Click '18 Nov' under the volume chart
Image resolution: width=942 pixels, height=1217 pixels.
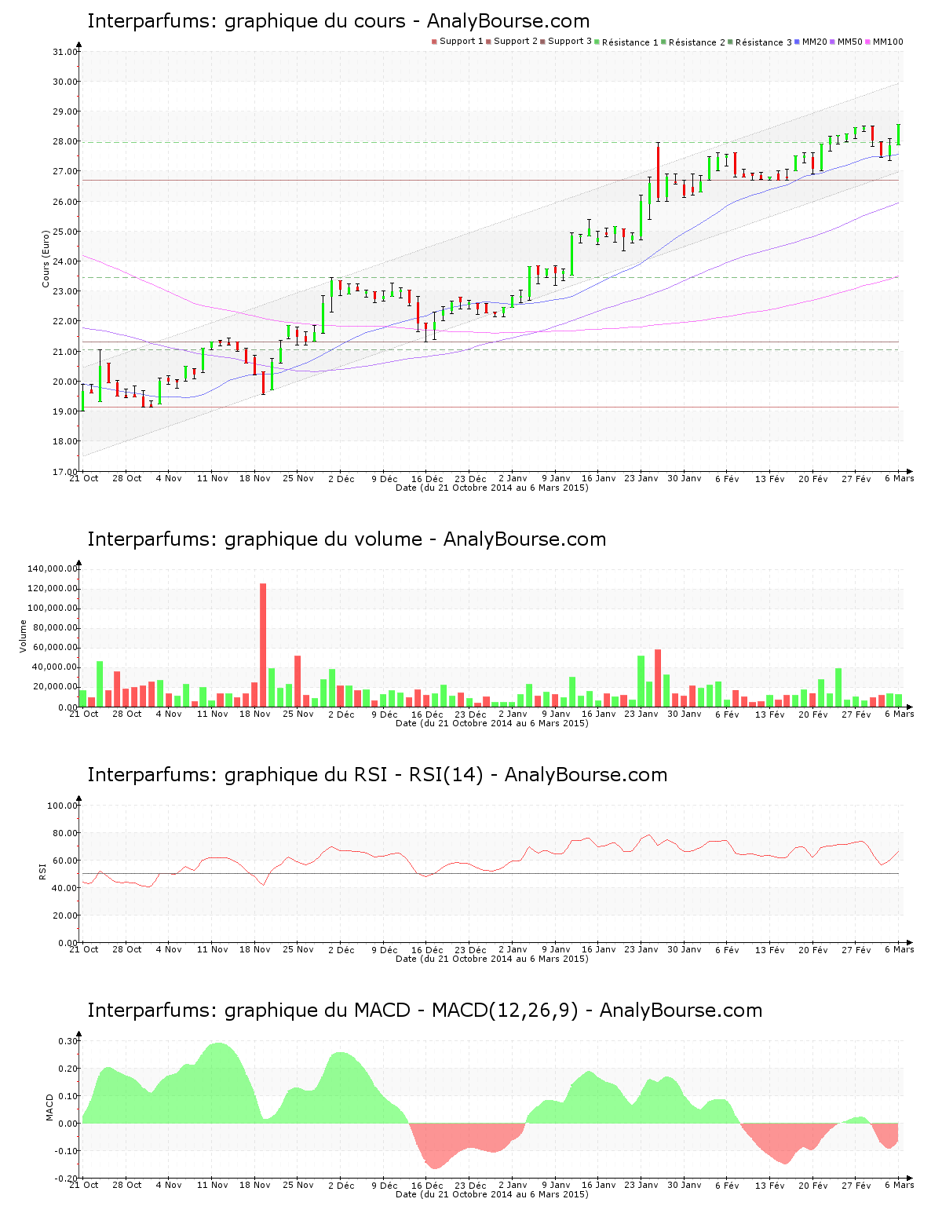pos(255,714)
